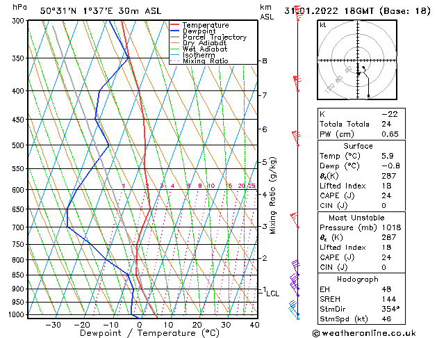The height and width of the screenshot is (338, 437).
Task: Click the wind barb at 700 hPa
Action: pyautogui.click(x=296, y=223)
